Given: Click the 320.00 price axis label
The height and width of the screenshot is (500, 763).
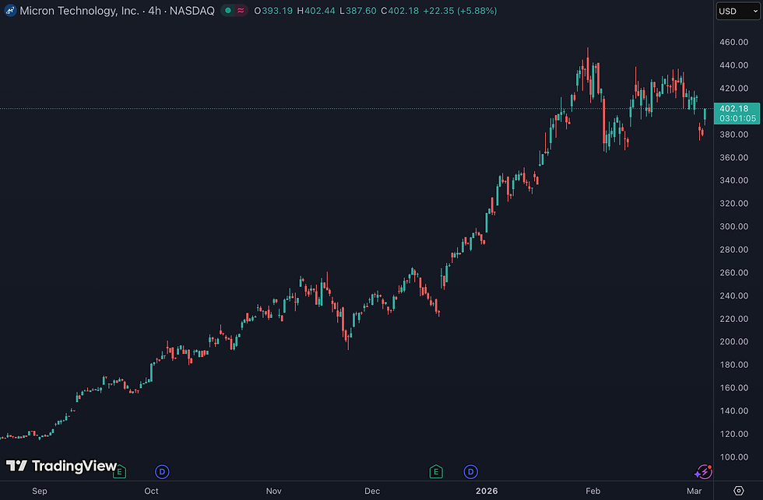Looking at the screenshot, I should point(733,204).
